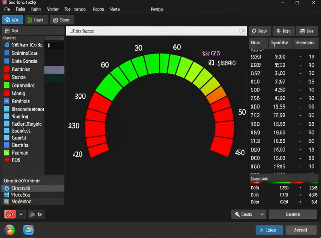The height and width of the screenshot is (238, 321).
Task: Select the Onrebalt row
Action: click(x=33, y=188)
